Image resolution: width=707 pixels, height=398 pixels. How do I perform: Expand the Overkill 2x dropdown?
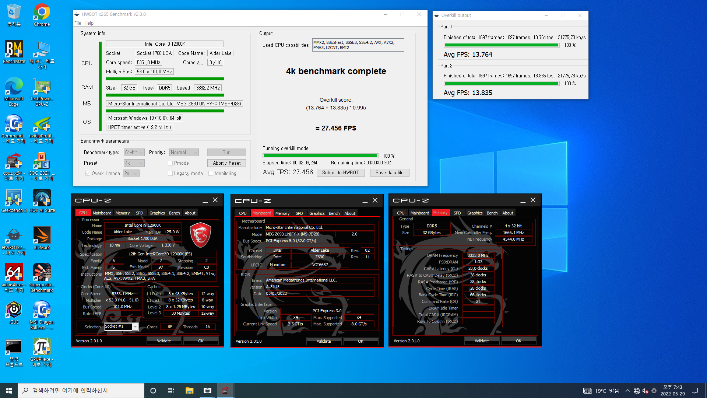(131, 174)
